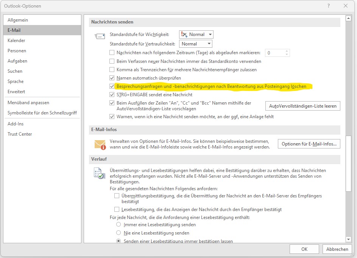Click the Nachrichten senden section header

215,22
